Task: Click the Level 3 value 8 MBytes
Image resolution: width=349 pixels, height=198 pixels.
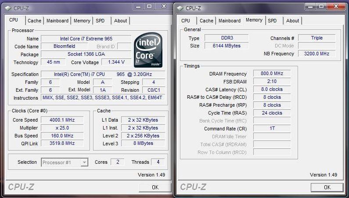Action: click(x=143, y=143)
